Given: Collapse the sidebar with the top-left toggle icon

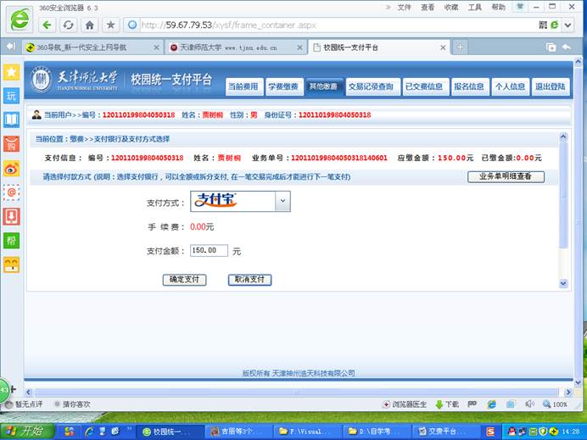Looking at the screenshot, I should [x=10, y=46].
